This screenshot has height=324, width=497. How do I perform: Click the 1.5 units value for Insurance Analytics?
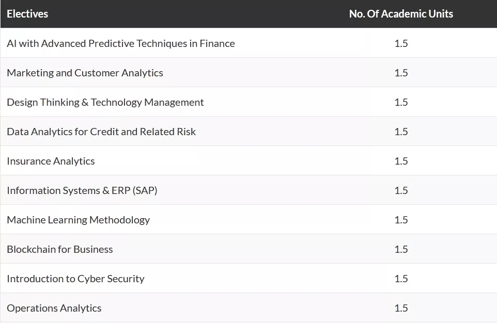click(401, 161)
